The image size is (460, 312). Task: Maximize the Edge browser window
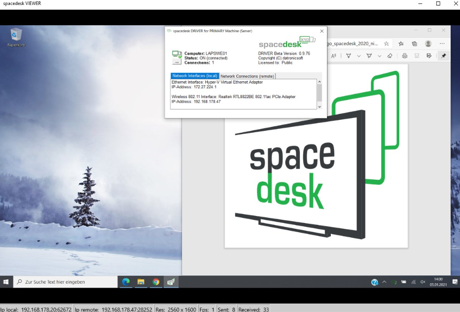(429, 30)
